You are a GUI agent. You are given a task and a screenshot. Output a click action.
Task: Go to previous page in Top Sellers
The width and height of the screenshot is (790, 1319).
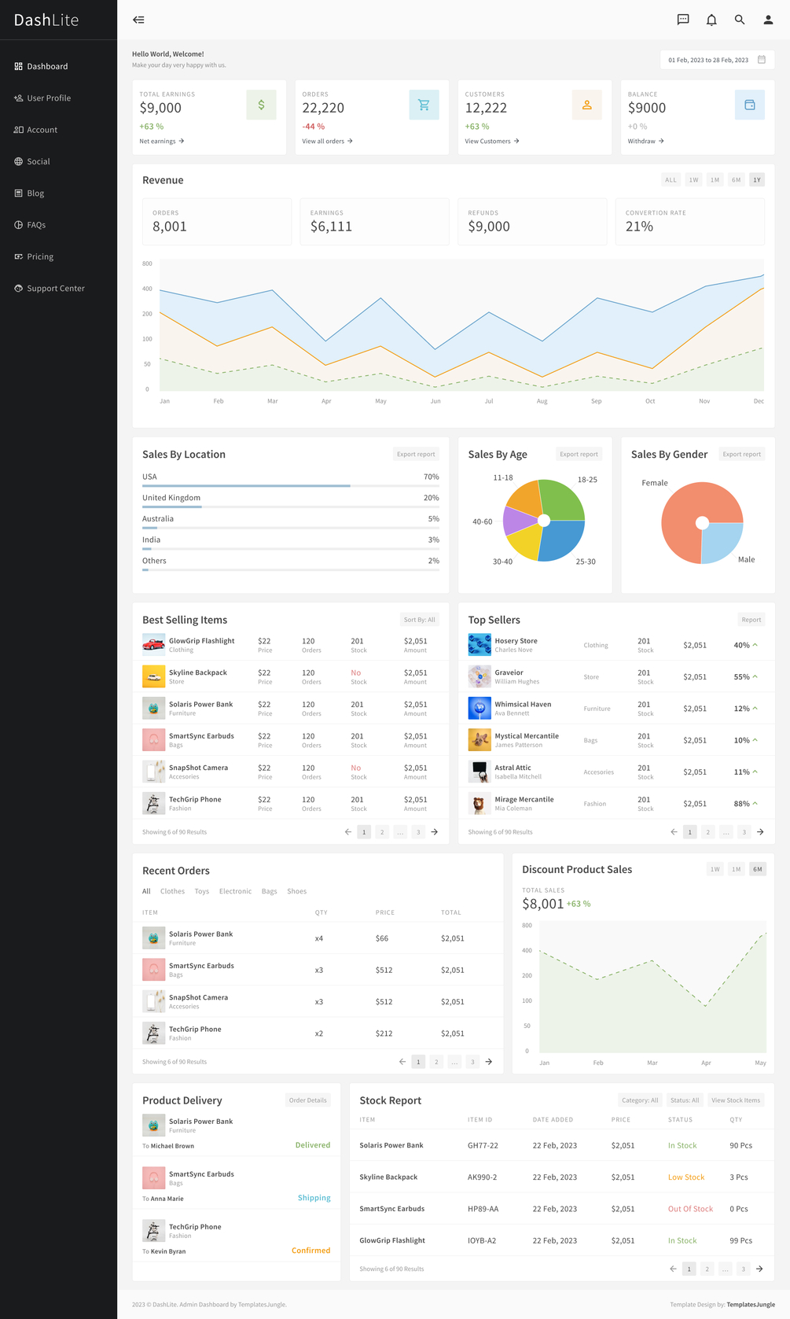[674, 832]
